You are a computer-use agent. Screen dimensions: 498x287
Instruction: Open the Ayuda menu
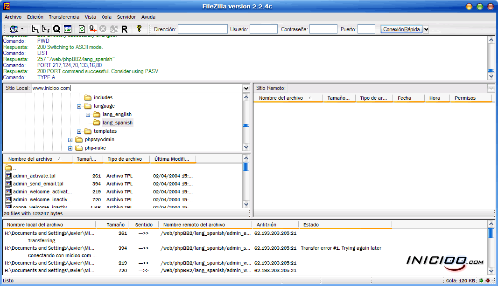[x=148, y=17]
